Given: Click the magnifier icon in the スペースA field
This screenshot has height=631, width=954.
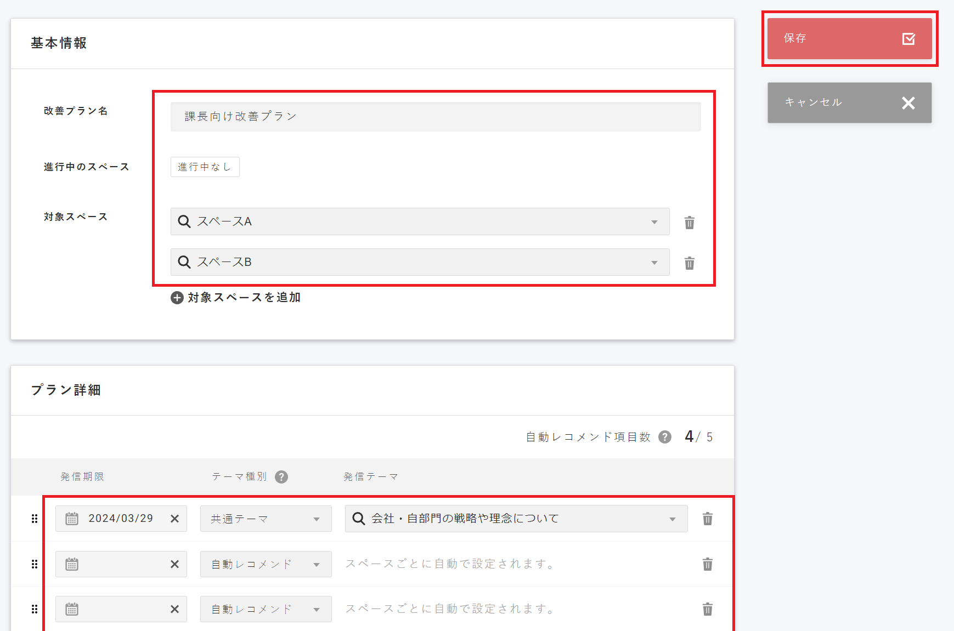Looking at the screenshot, I should pyautogui.click(x=184, y=221).
